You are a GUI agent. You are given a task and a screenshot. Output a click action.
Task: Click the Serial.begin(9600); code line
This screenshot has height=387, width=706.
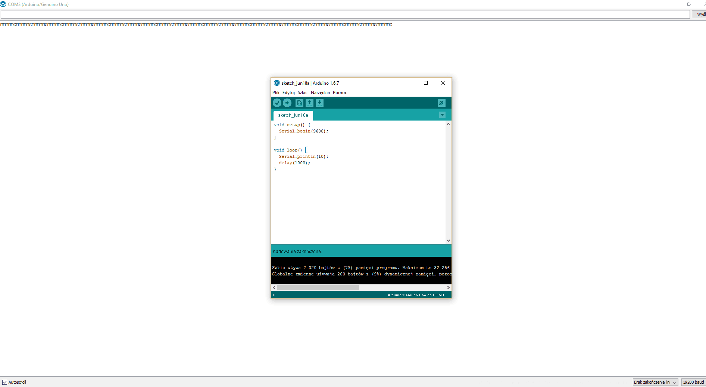pyautogui.click(x=303, y=131)
